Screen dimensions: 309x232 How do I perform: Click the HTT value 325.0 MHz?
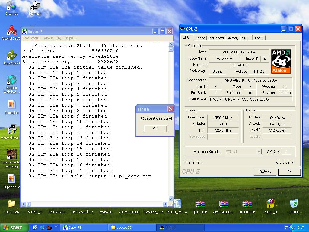(223, 130)
